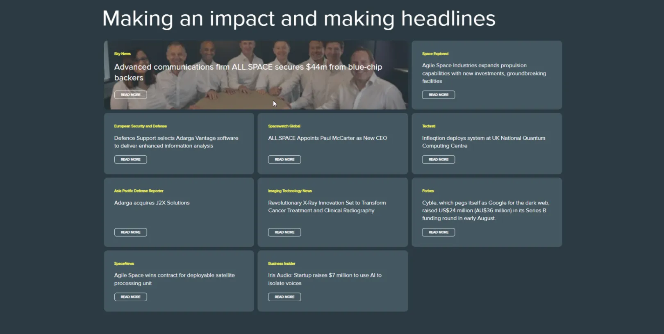
Task: Click the Business Insider source label
Action: point(282,264)
